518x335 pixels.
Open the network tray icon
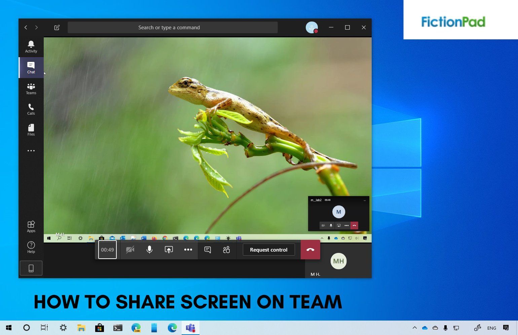(456, 328)
